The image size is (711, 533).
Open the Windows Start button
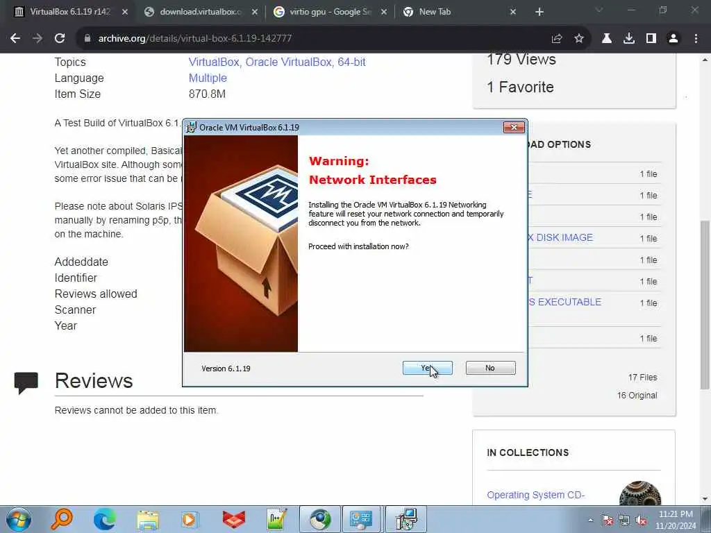click(18, 519)
